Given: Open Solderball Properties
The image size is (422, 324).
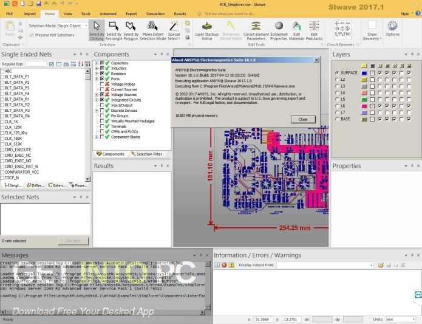Looking at the screenshot, I should click(x=279, y=30).
